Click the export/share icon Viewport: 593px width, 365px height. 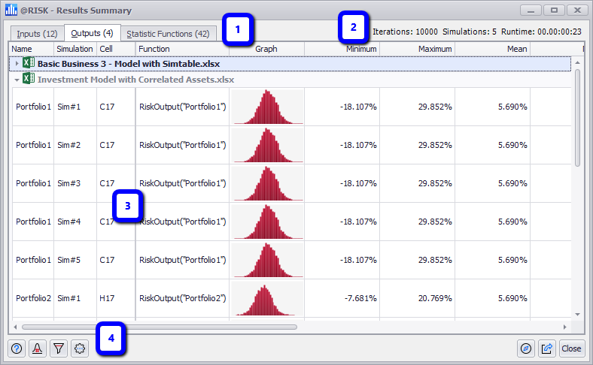click(547, 348)
